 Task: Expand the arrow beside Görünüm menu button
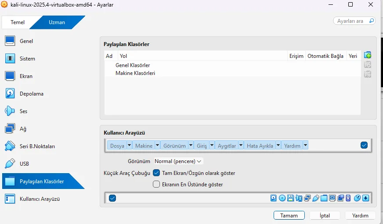pyautogui.click(x=191, y=146)
